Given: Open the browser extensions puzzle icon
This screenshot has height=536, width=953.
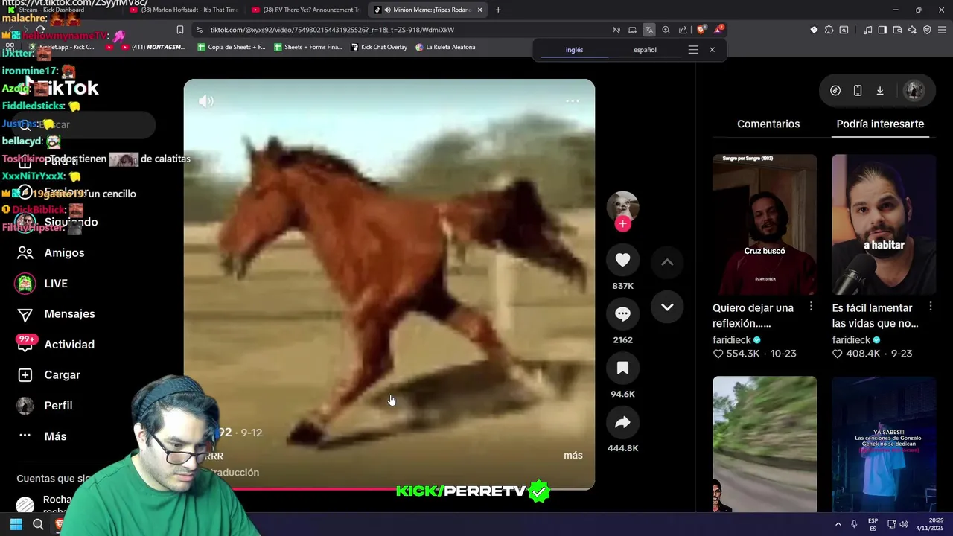Looking at the screenshot, I should 829,30.
